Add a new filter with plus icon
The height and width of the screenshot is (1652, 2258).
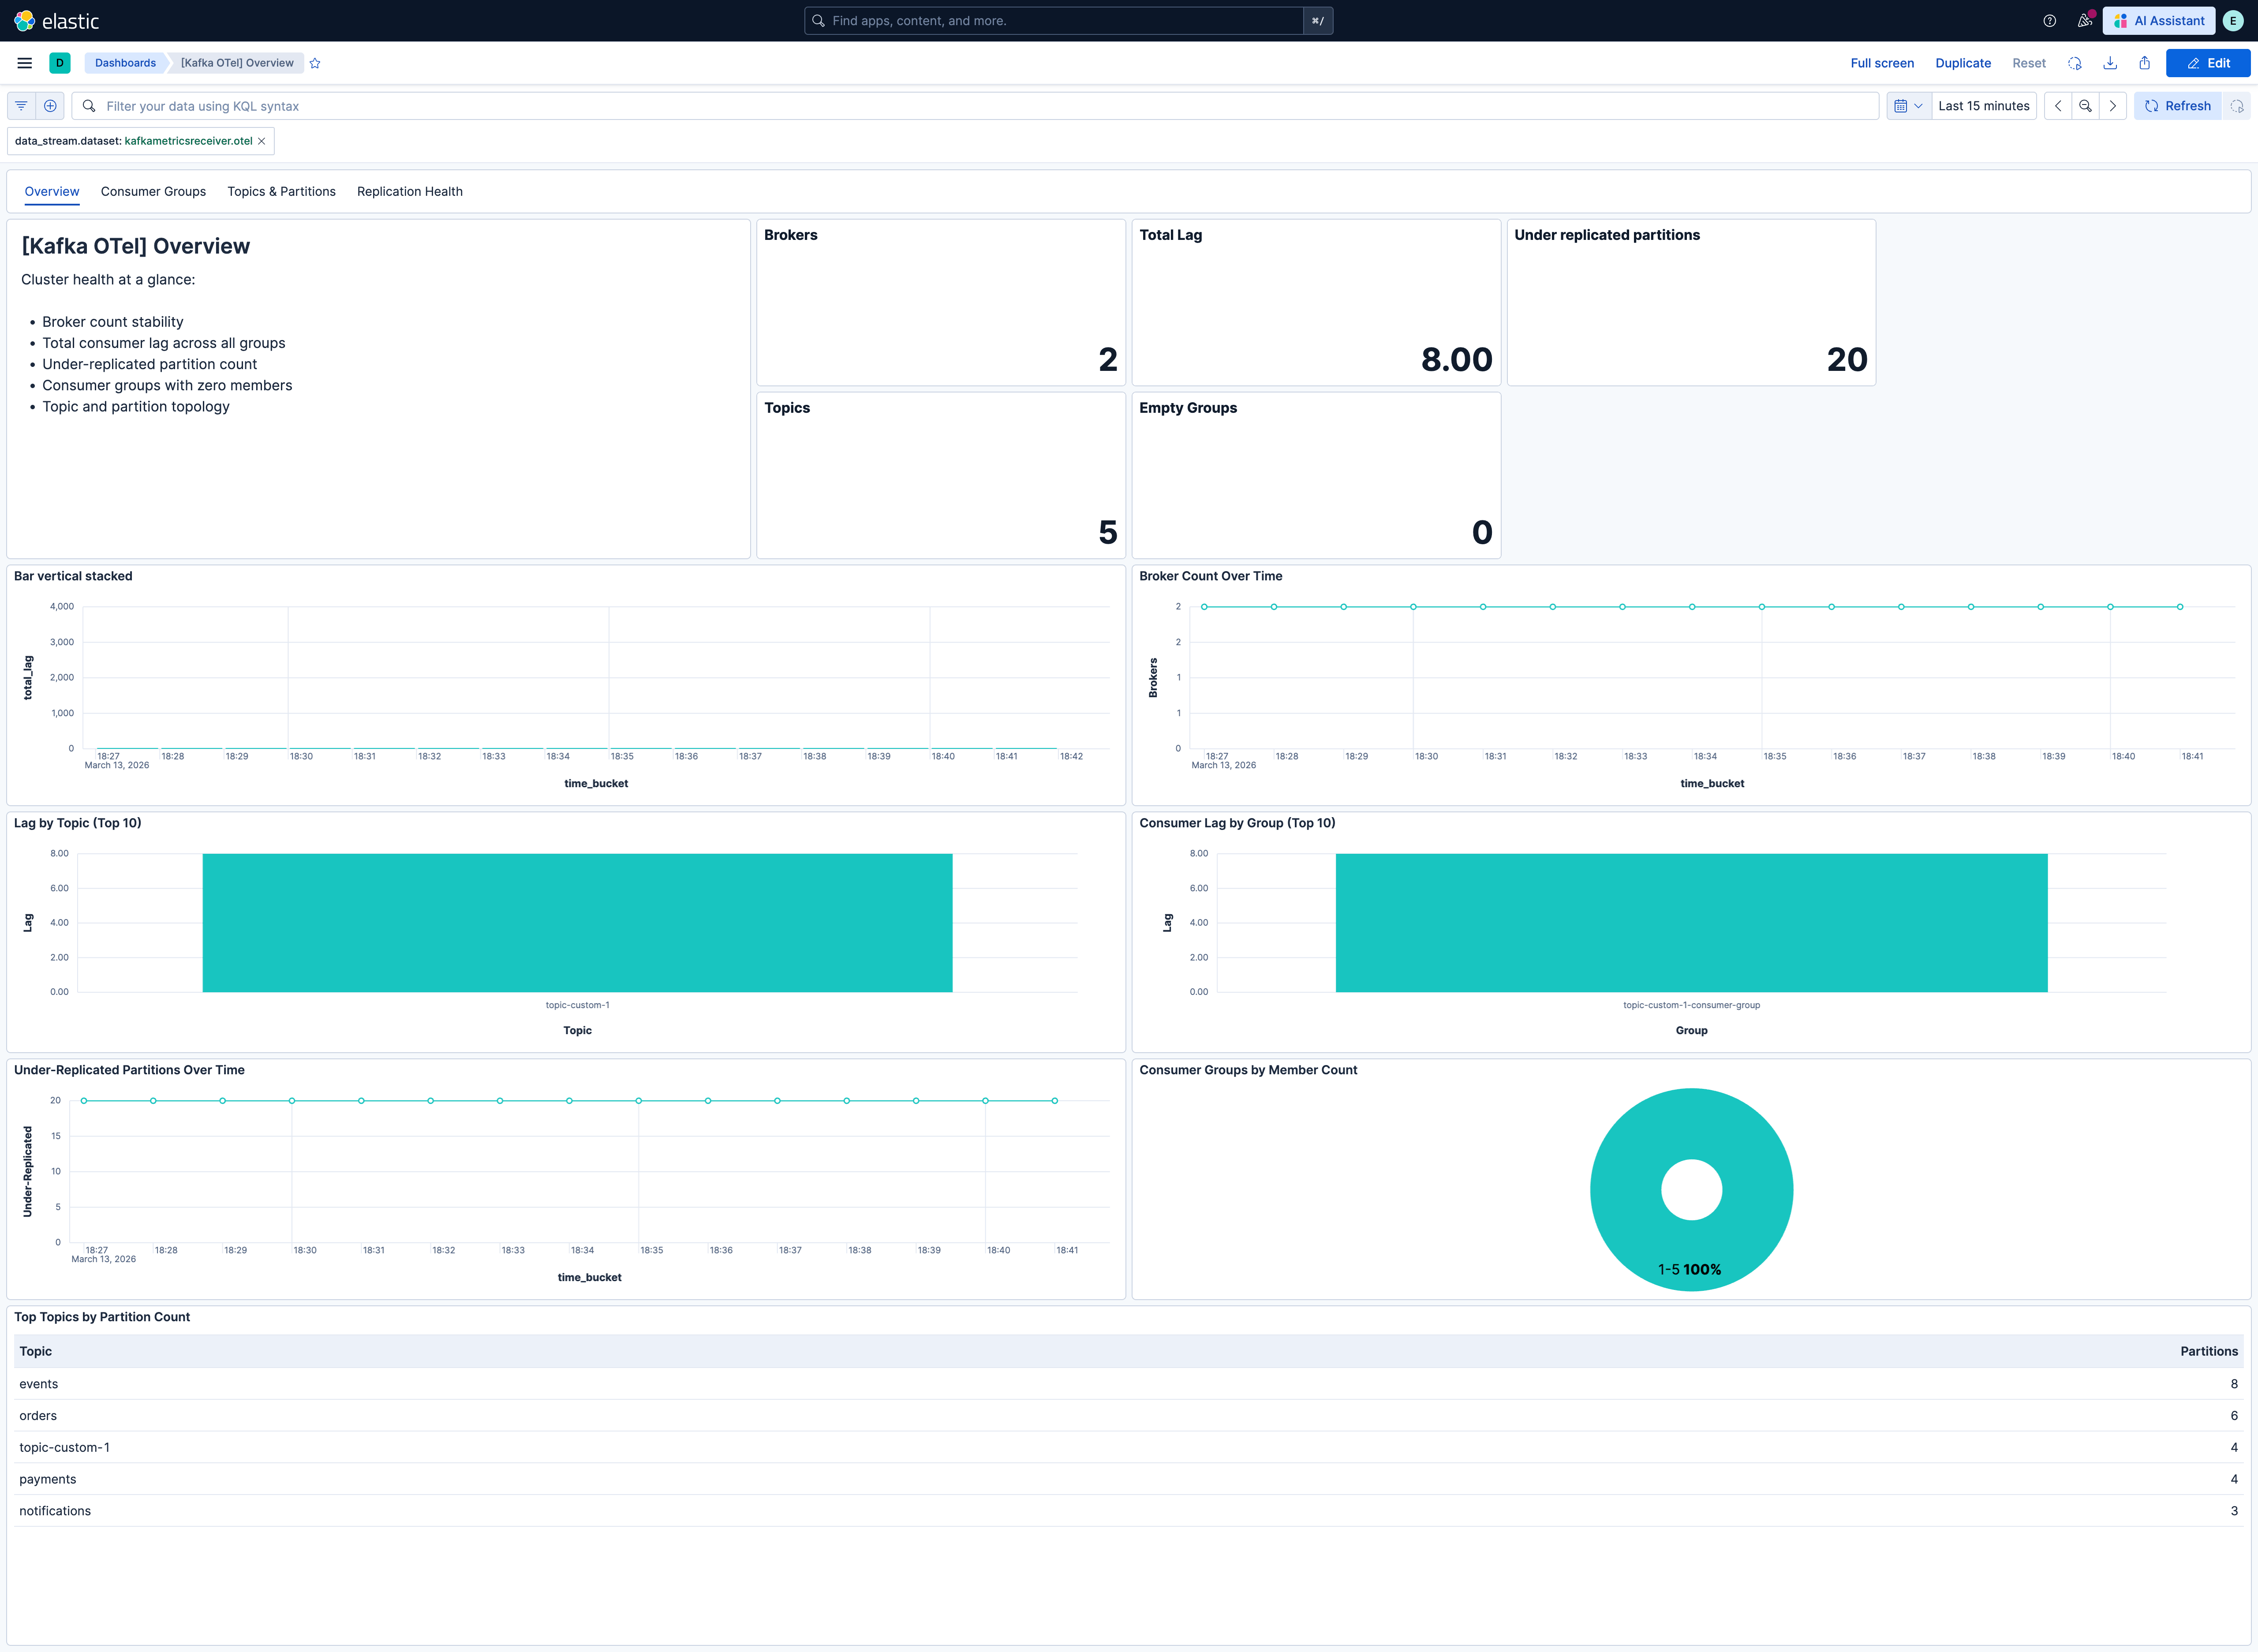(x=50, y=106)
